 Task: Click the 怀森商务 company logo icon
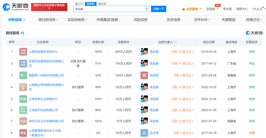point(23,52)
